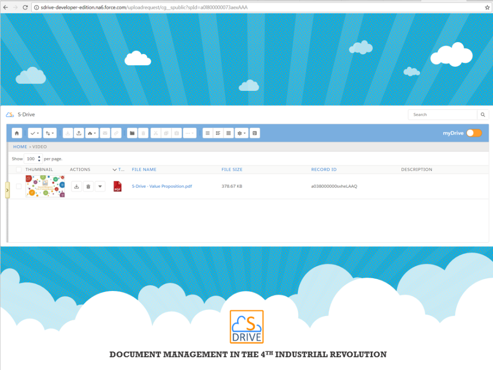Expand the arrow dropdown in the Actions column

100,186
